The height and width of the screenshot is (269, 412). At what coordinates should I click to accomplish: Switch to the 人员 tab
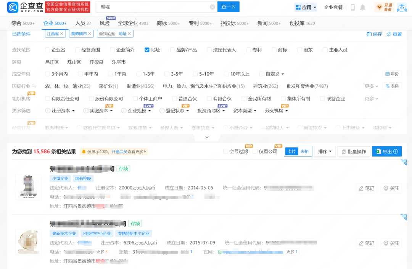(x=83, y=23)
